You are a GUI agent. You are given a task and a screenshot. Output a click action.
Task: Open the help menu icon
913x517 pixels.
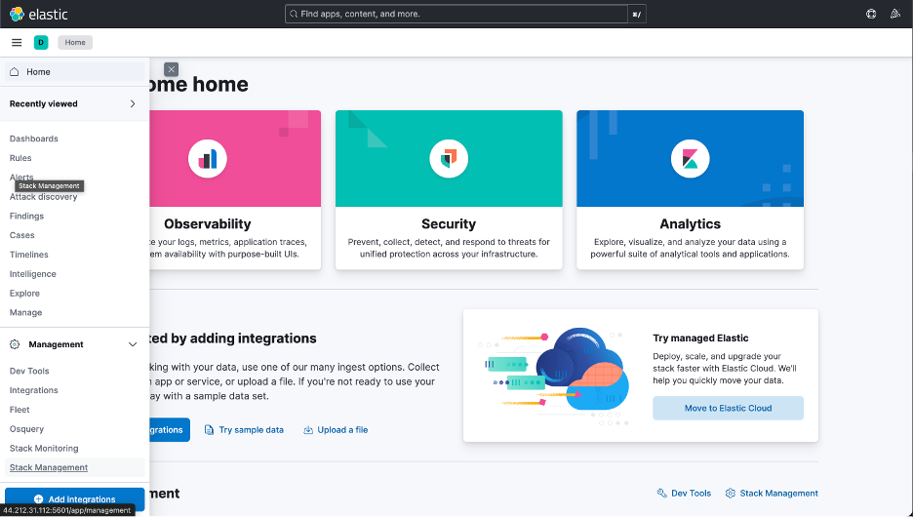click(871, 14)
